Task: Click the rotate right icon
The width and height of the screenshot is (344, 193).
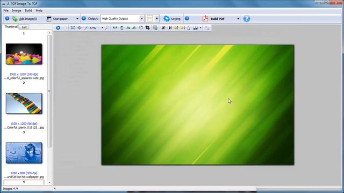Action: [x=134, y=28]
